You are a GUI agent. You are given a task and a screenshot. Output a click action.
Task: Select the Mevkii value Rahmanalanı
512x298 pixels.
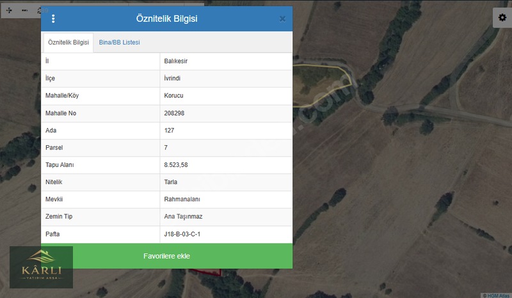click(x=182, y=199)
